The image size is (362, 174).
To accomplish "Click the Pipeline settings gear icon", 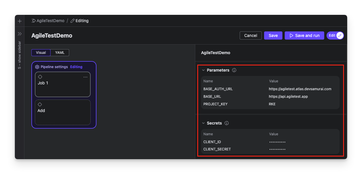I will click(x=37, y=67).
